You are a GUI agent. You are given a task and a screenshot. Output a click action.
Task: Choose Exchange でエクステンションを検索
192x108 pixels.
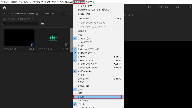(x=98, y=9)
